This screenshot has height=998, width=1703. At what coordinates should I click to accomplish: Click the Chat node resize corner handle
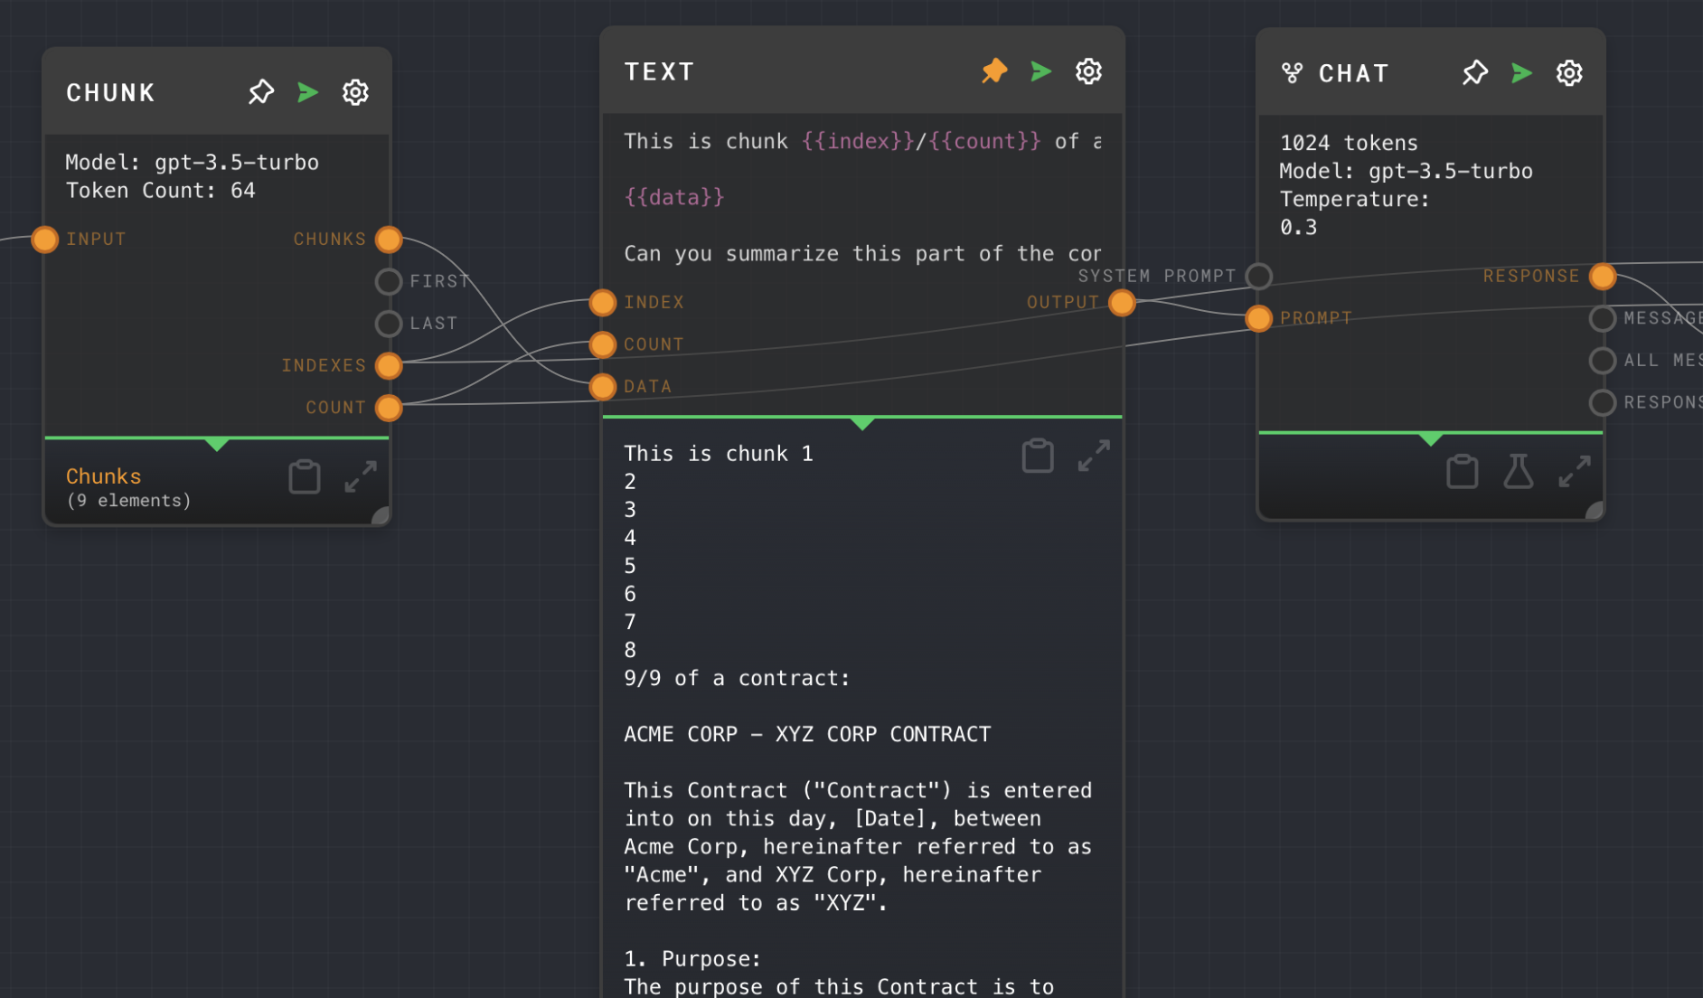(x=1595, y=511)
